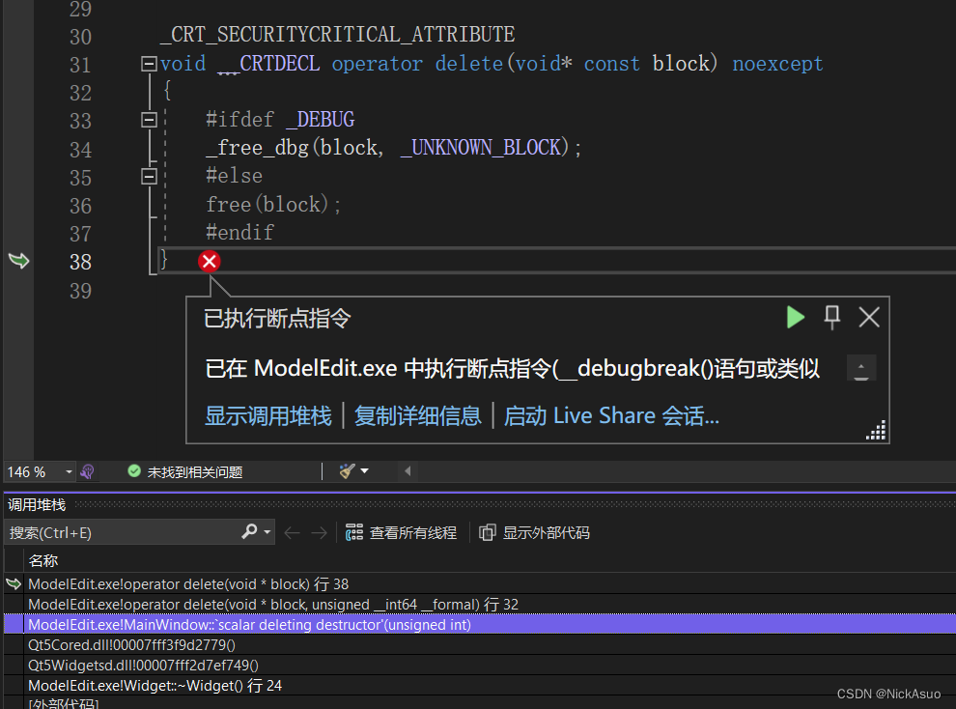956x709 pixels.
Task: Collapse the #ifdef _DEBUG region at line 33
Action: (x=148, y=119)
